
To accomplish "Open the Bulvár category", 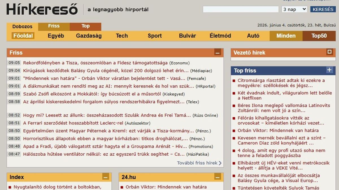I will pos(188,36).
